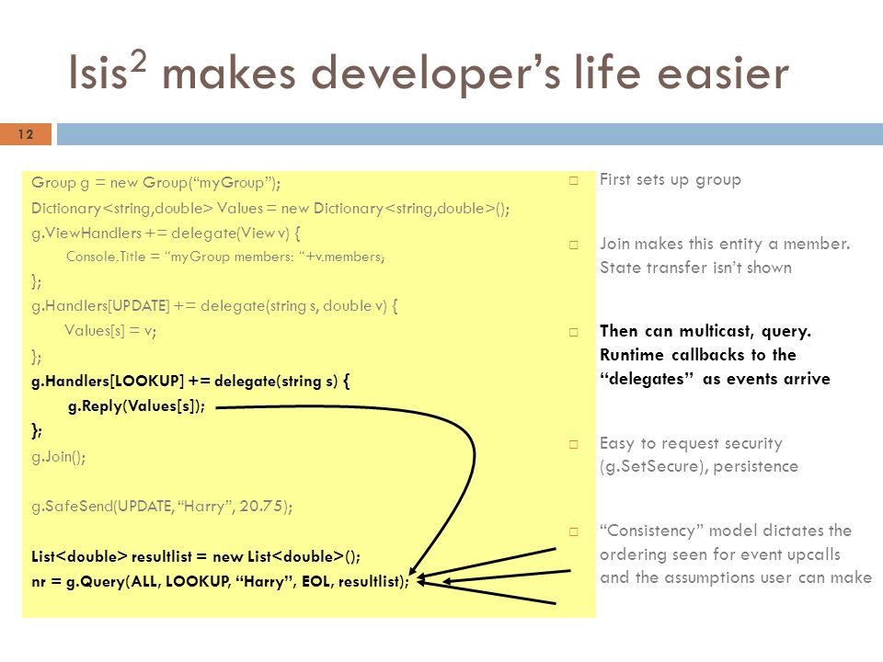Click the square bullet beside "Join makes this entity"

(x=574, y=245)
